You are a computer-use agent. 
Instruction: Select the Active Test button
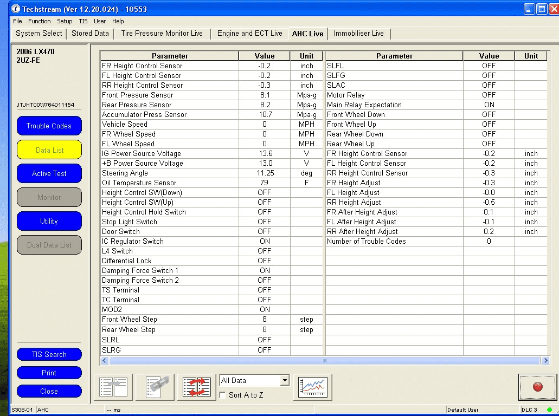(49, 173)
